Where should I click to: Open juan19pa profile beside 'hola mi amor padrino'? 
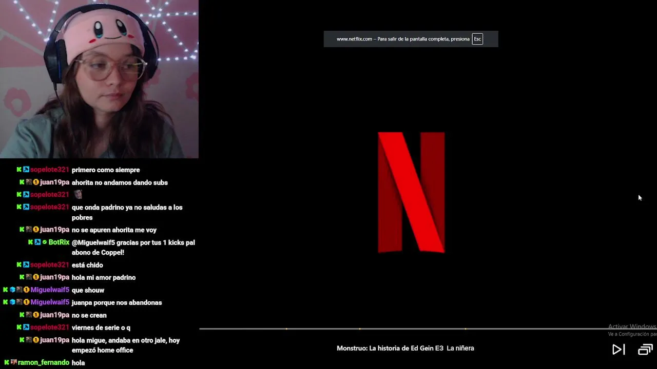(x=54, y=277)
